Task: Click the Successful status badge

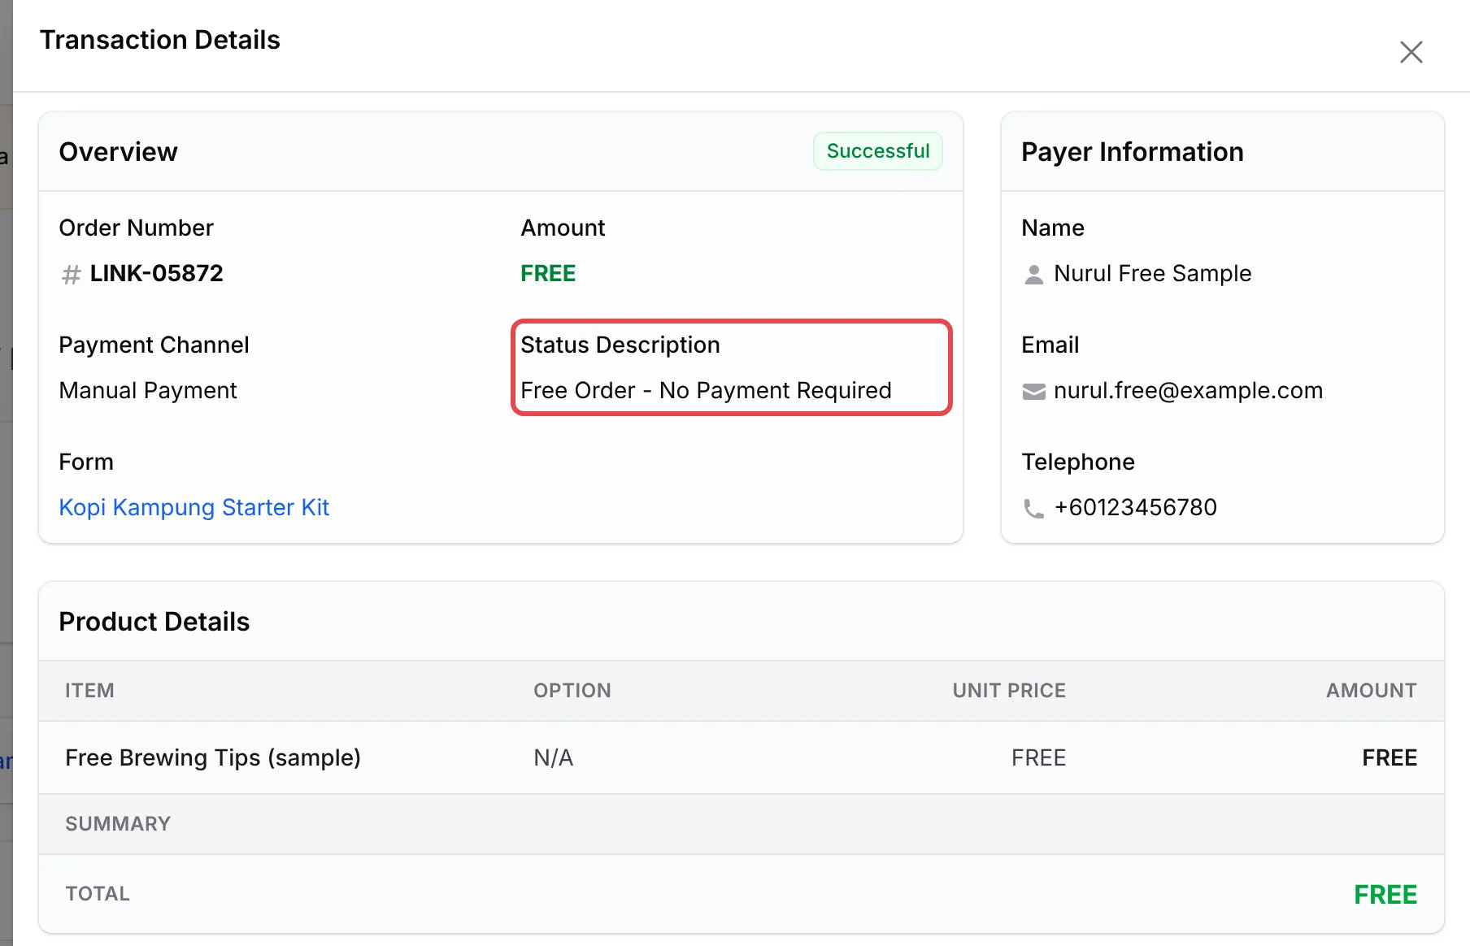Action: tap(878, 151)
